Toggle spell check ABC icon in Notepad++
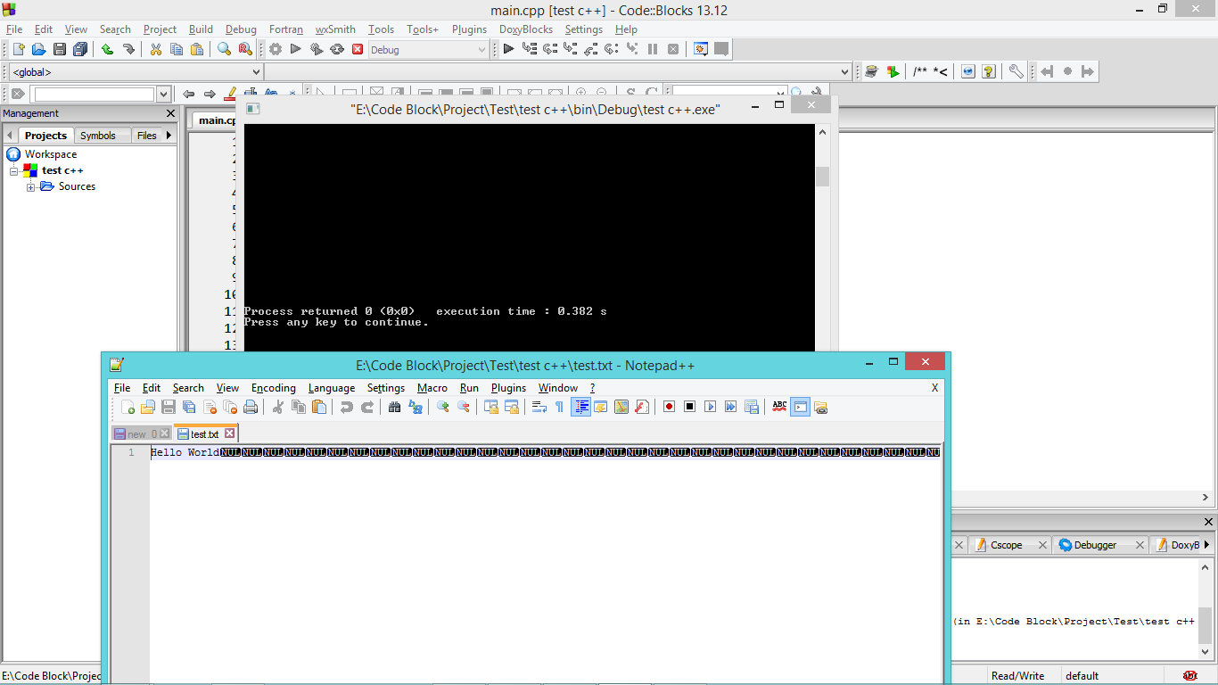 pyautogui.click(x=779, y=407)
